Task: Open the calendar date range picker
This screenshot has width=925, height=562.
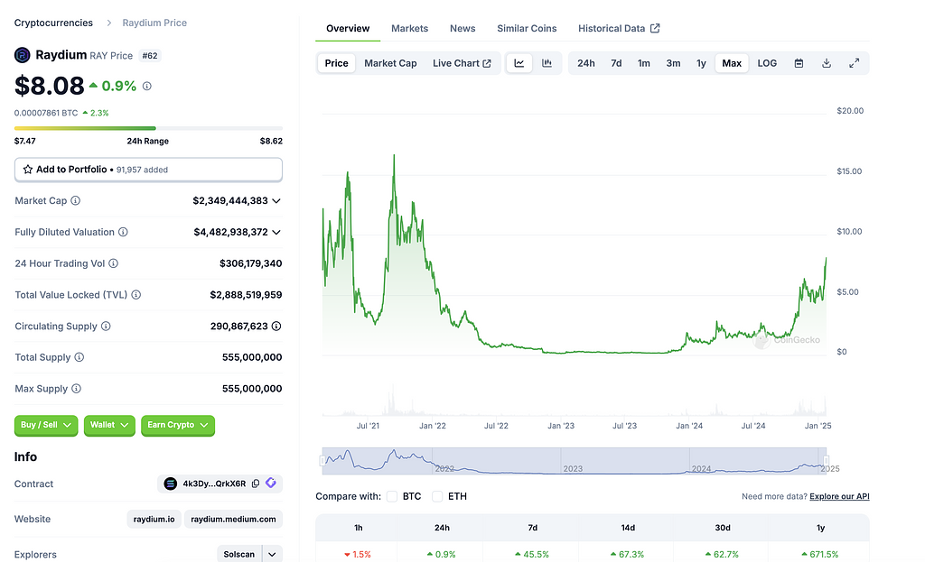Action: click(x=799, y=63)
